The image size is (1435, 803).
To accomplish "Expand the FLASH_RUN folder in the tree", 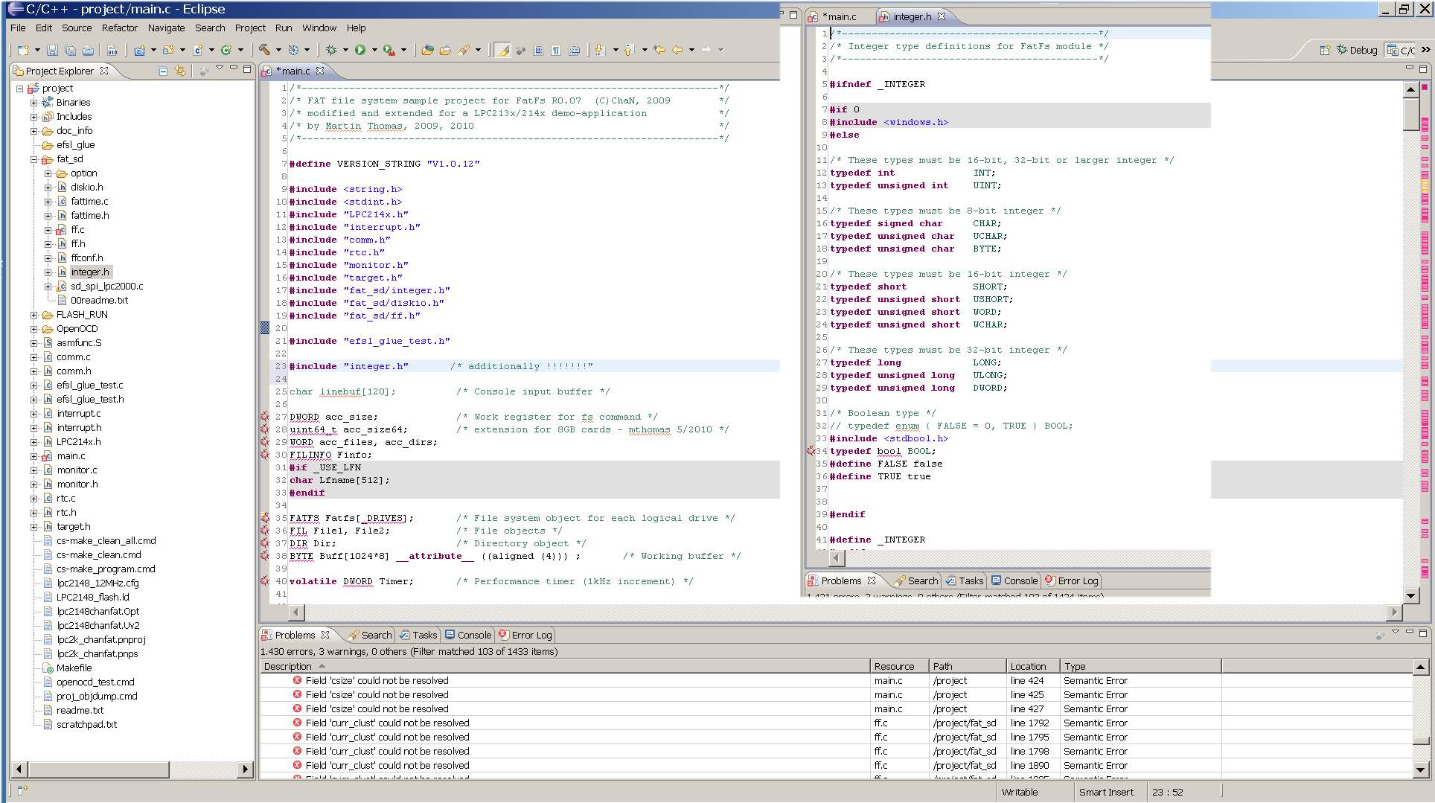I will 33,315.
